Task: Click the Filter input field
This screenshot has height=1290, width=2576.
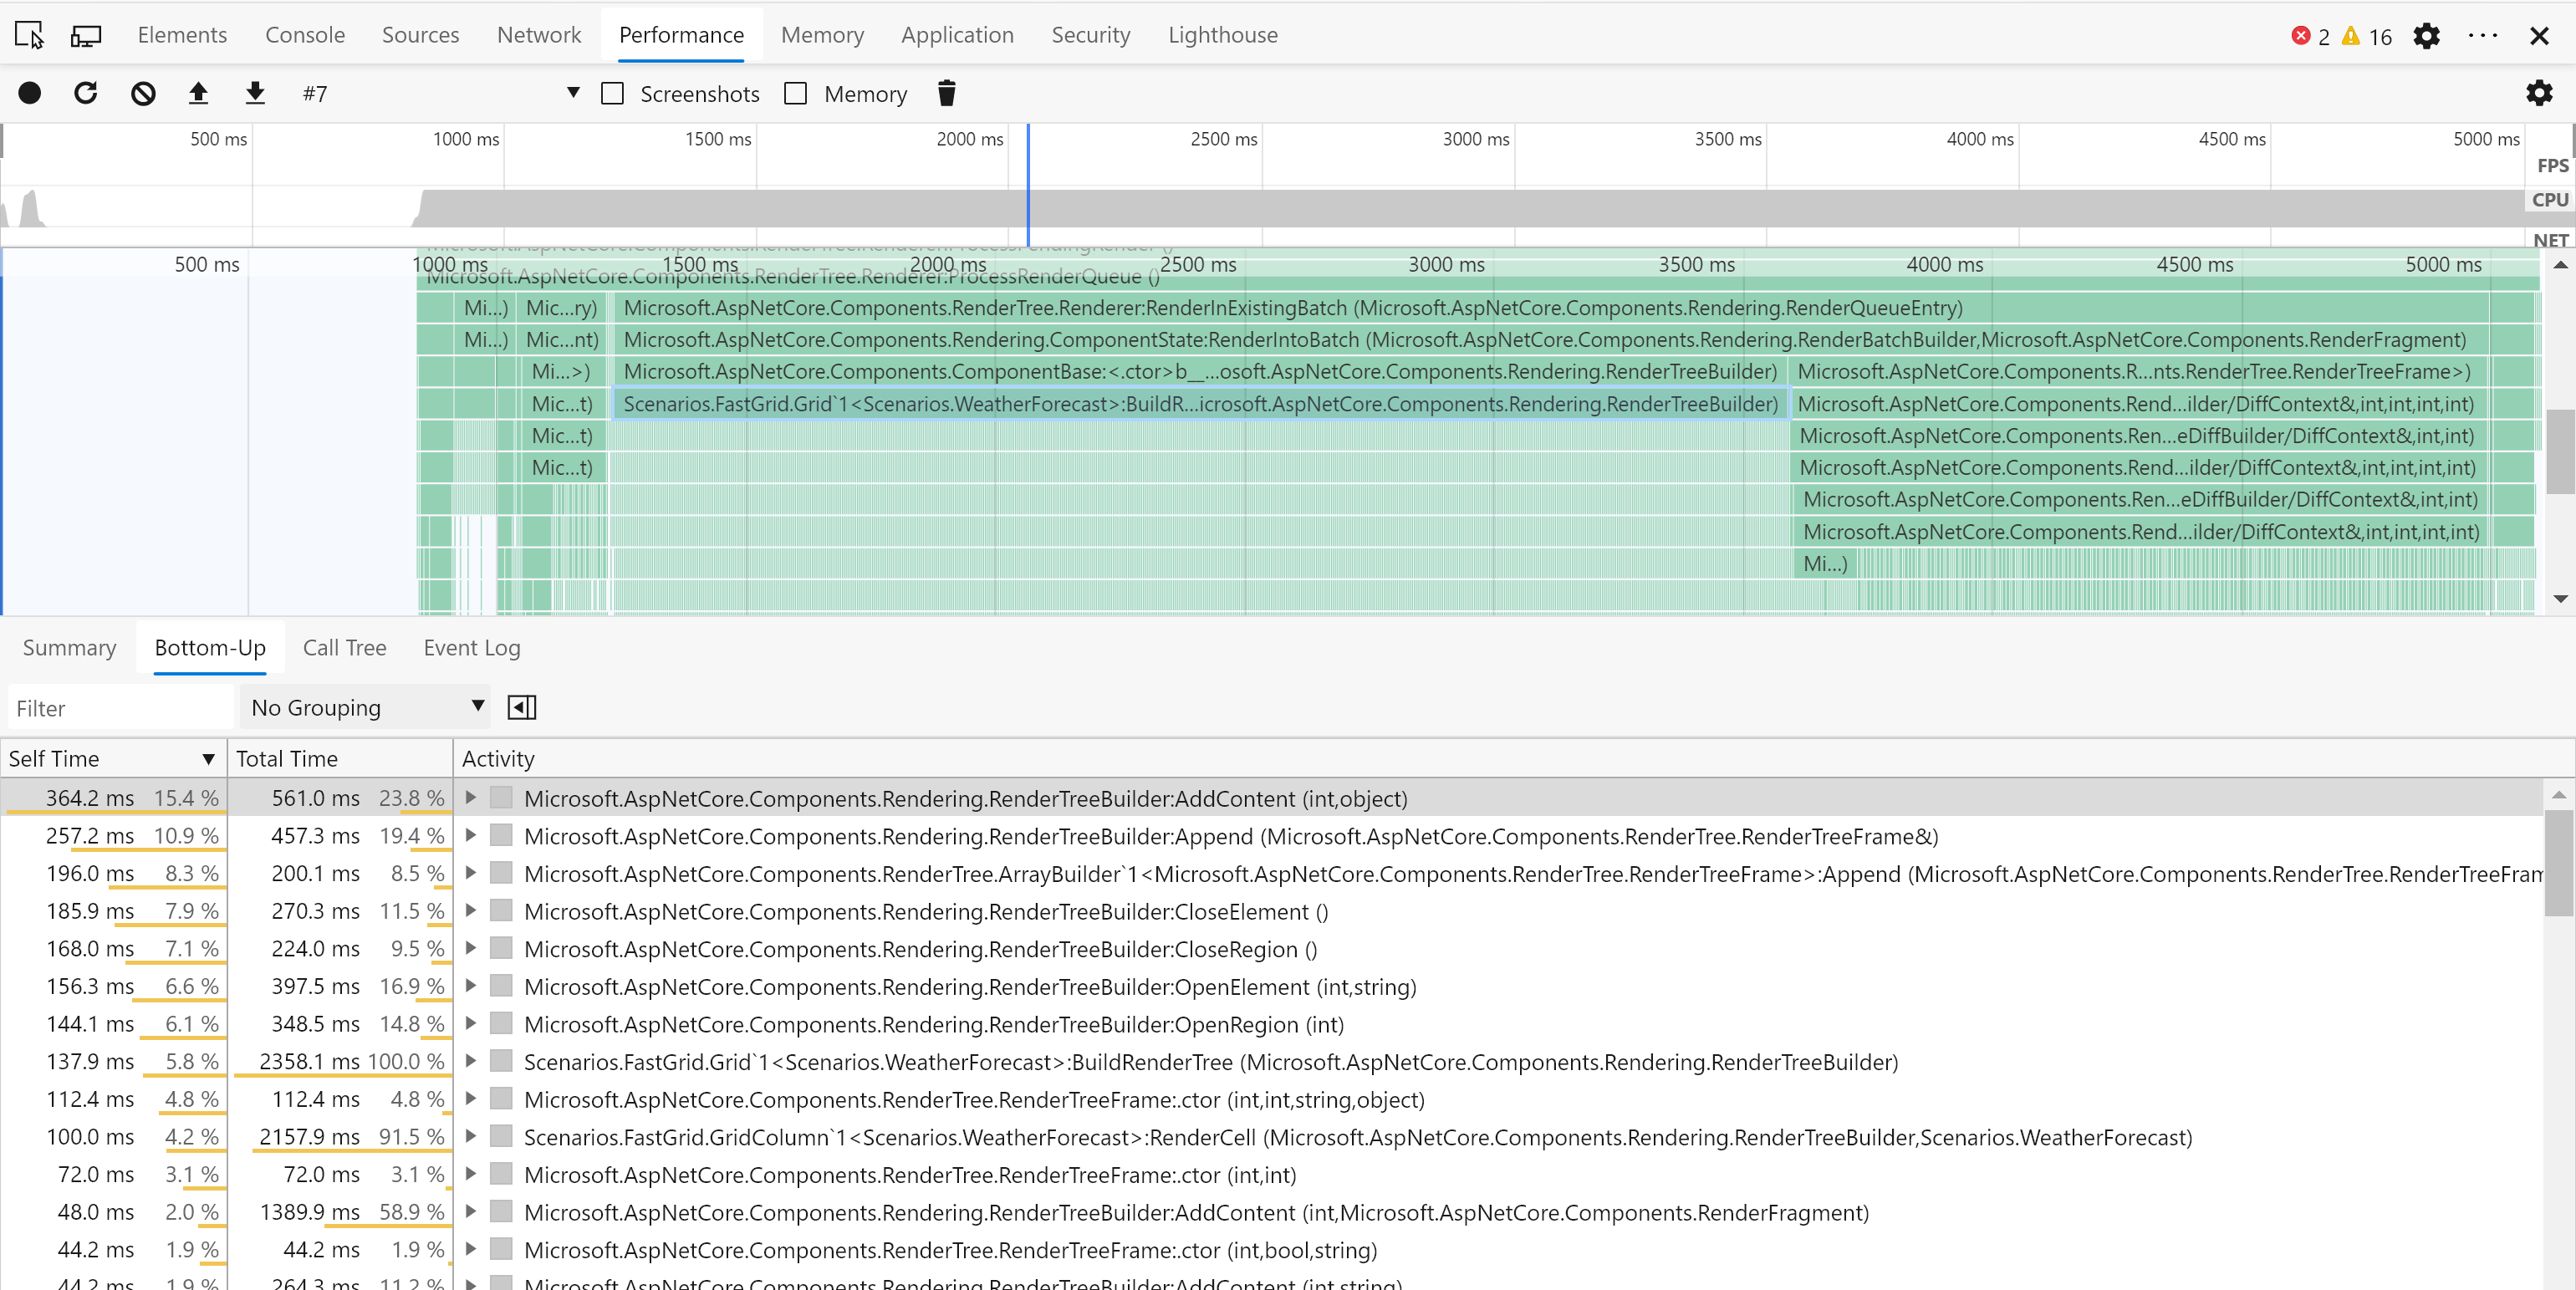Action: [x=120, y=708]
